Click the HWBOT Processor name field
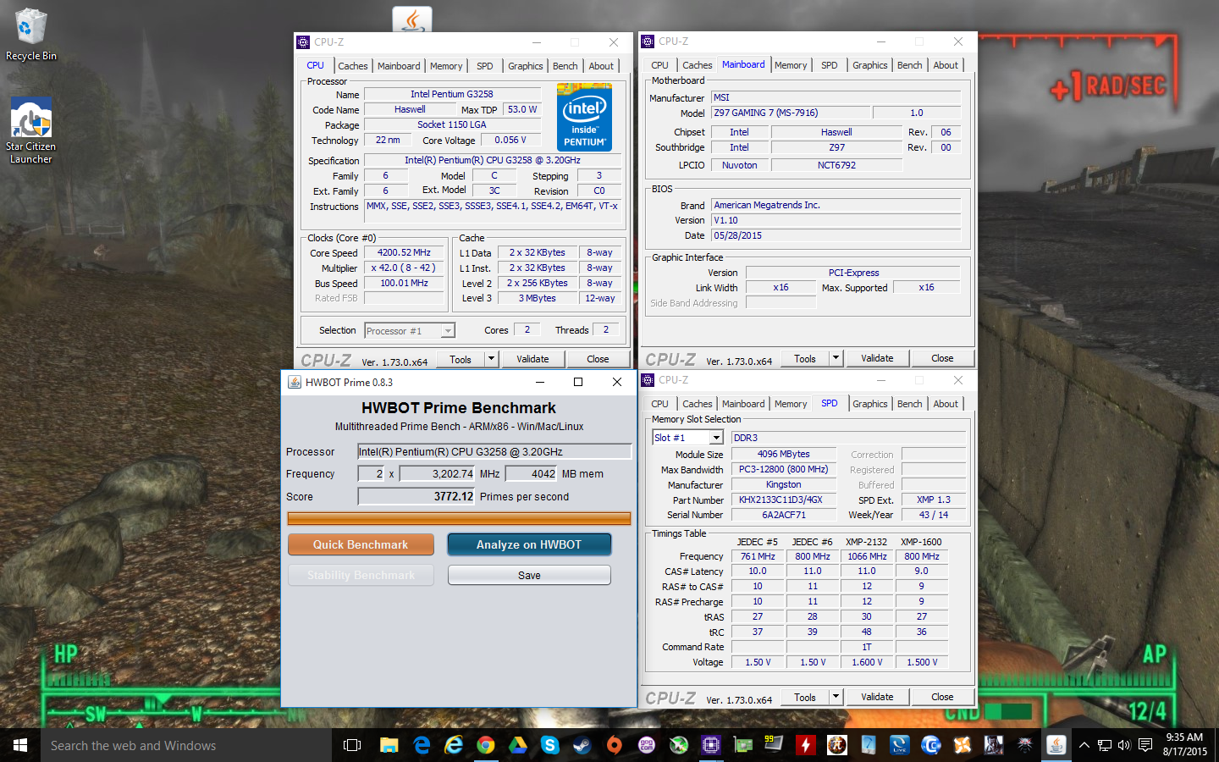This screenshot has width=1219, height=762. [x=494, y=451]
